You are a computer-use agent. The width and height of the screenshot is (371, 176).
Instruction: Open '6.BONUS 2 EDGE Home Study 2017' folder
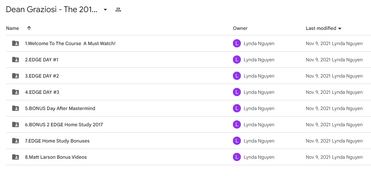click(64, 125)
